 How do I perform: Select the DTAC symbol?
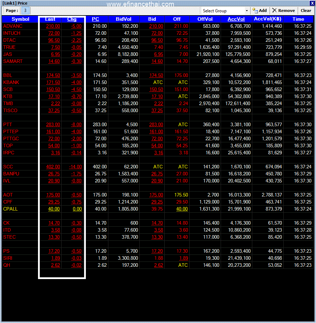pos(10,40)
